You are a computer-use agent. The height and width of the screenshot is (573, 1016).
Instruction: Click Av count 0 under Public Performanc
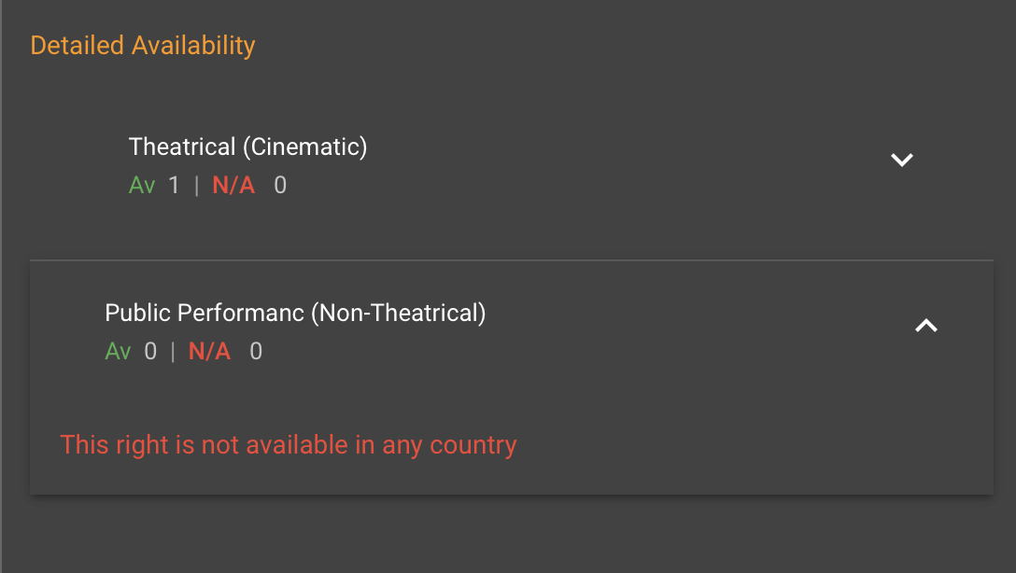tap(150, 352)
